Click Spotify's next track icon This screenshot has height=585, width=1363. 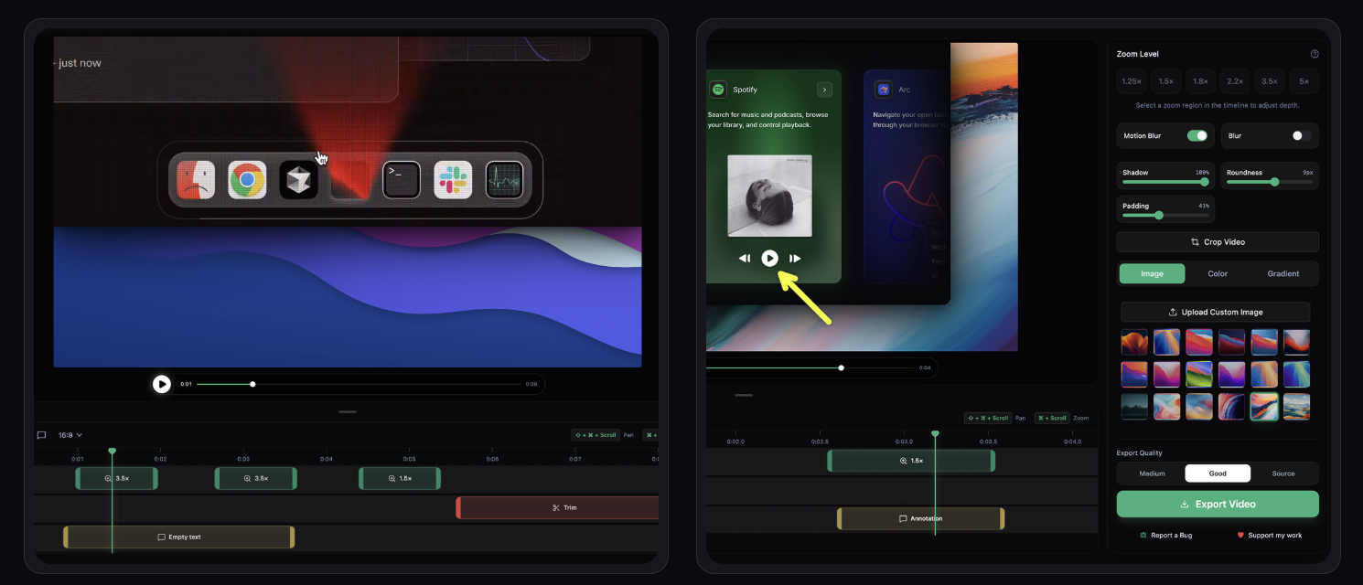[x=795, y=259]
